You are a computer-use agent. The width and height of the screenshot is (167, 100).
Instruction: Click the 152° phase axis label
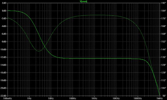(164, 42)
